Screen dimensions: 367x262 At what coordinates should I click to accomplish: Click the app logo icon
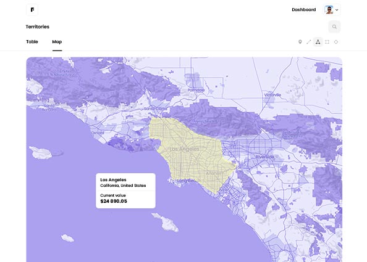32,10
